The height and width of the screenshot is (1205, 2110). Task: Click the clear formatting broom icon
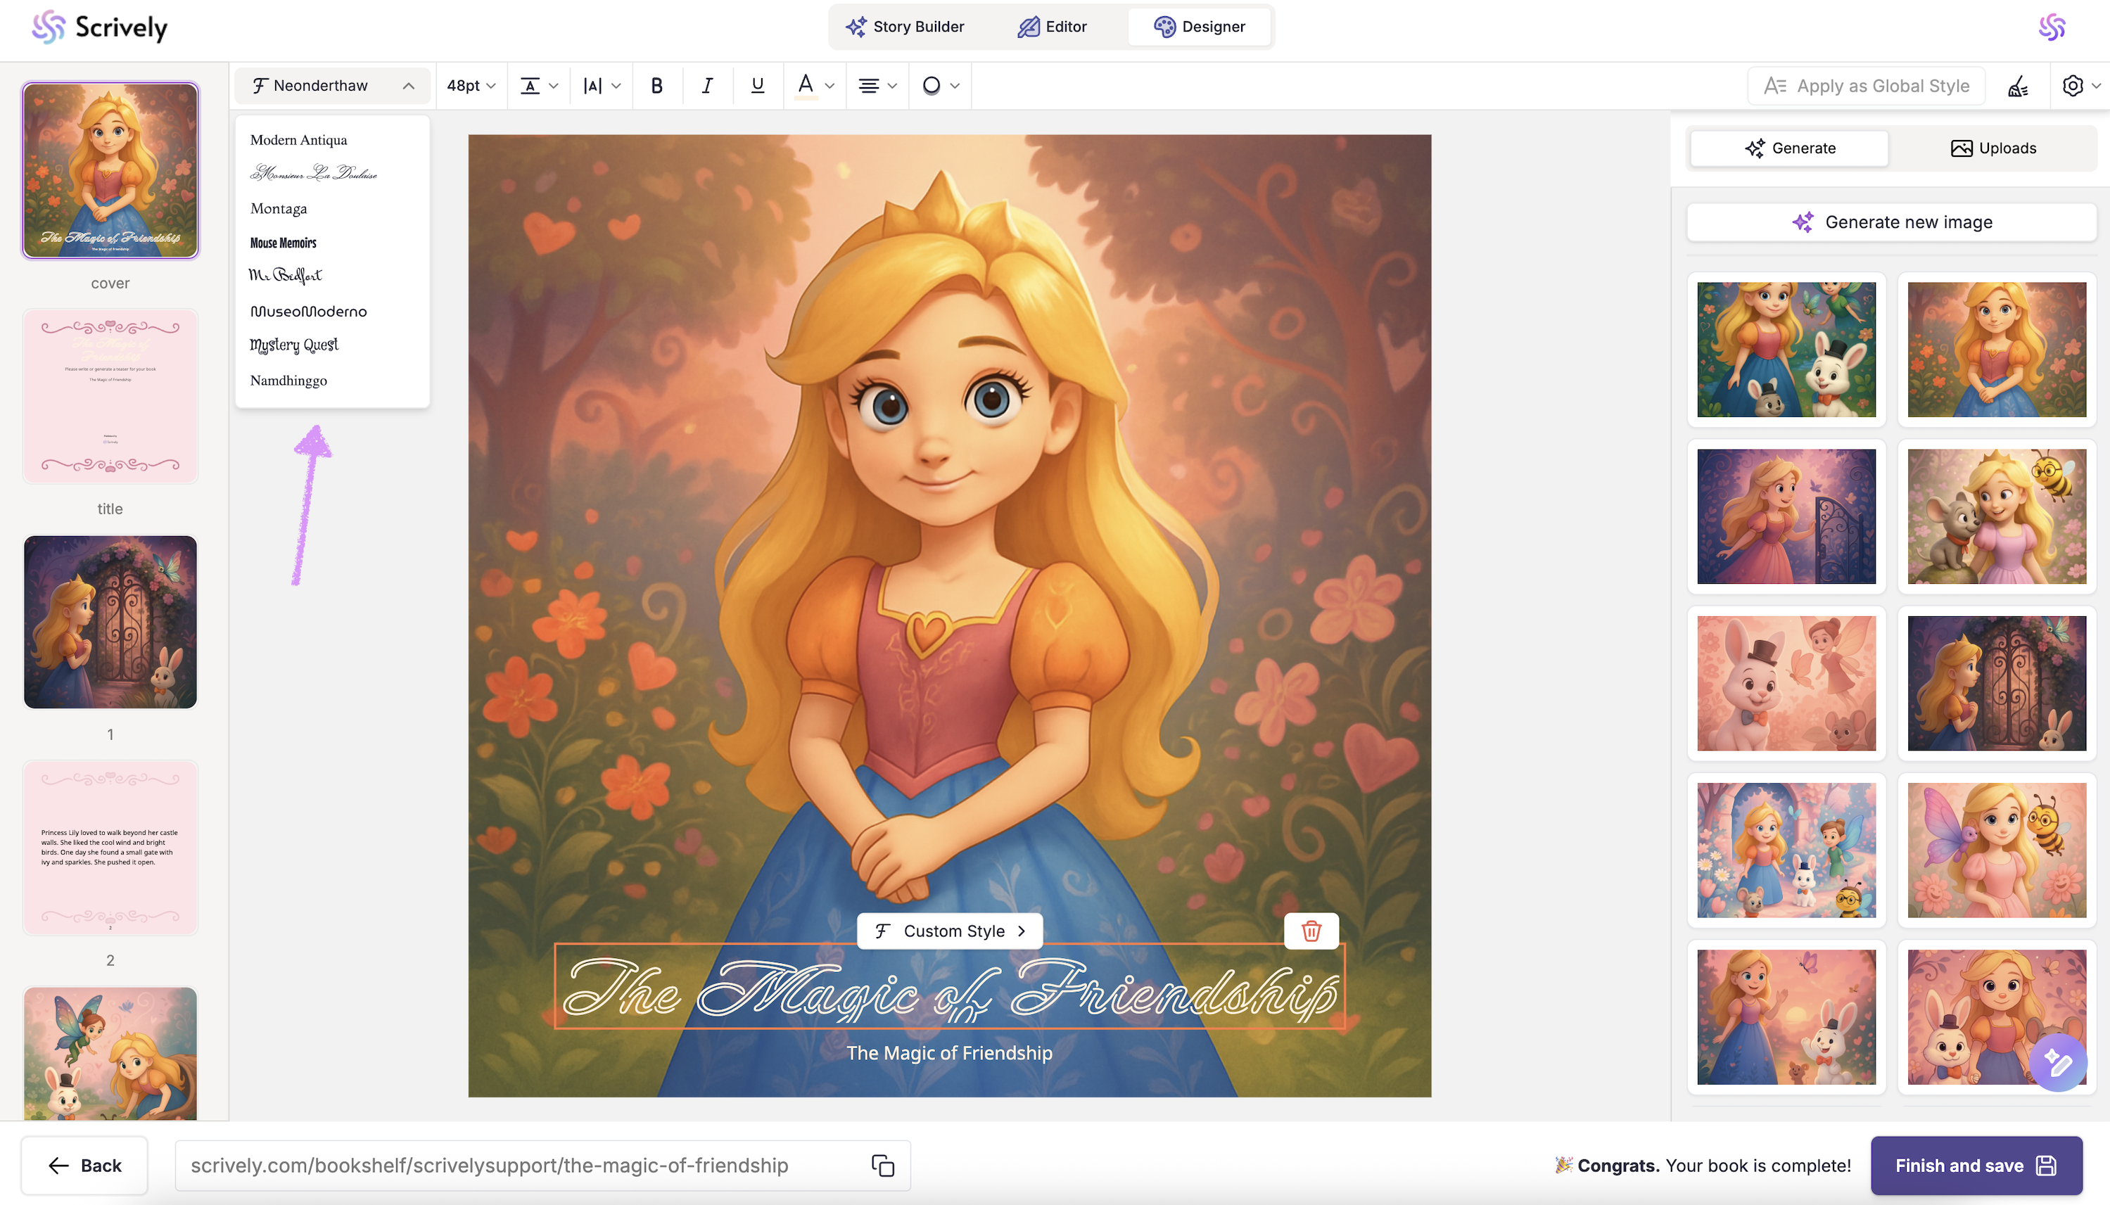coord(2018,86)
